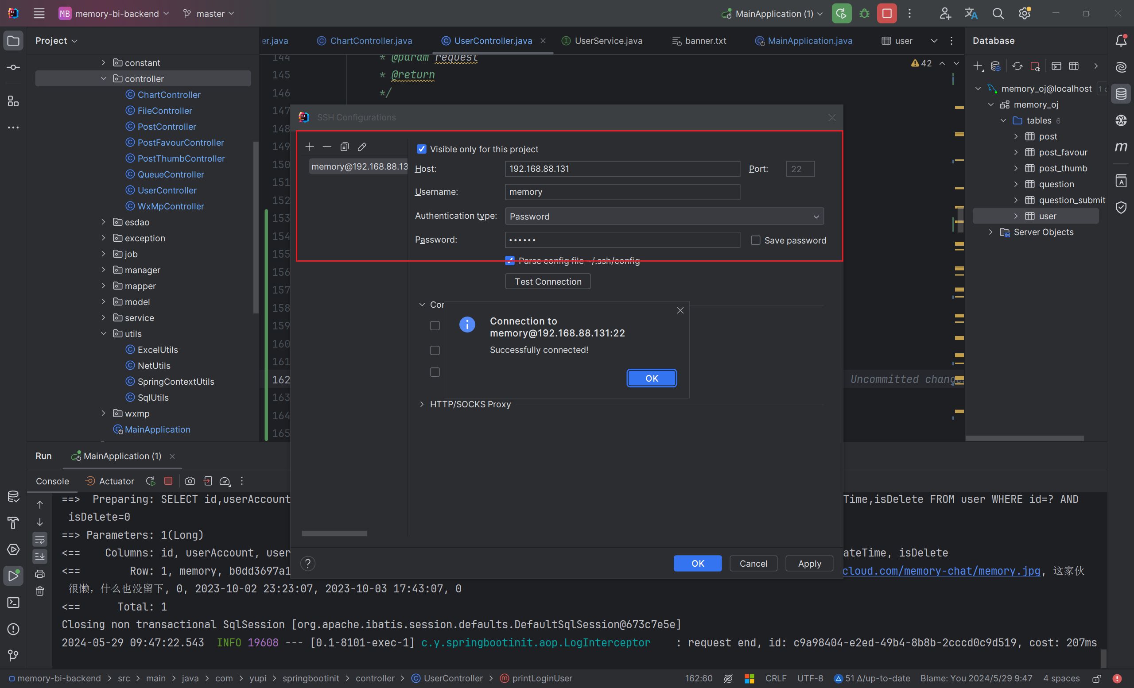Open MainApplication (1) run configuration dropdown

point(772,13)
